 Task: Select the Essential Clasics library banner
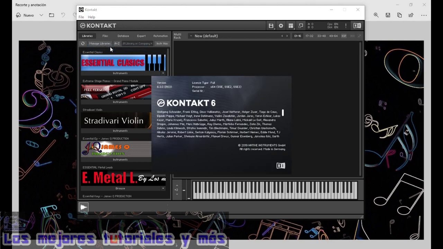tap(123, 63)
